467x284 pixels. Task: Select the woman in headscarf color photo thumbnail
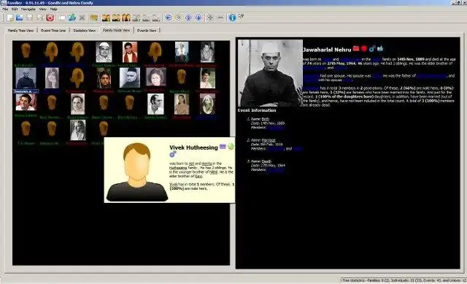[104, 78]
